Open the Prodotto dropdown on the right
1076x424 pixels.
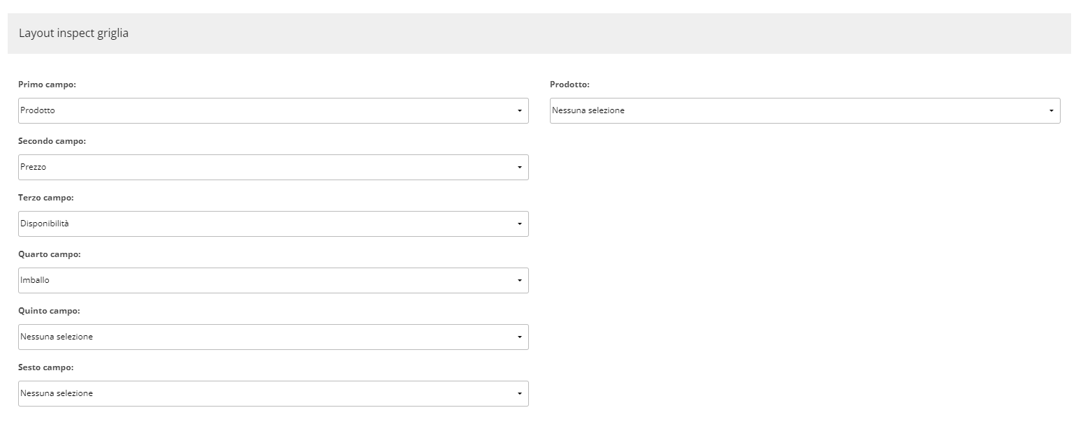click(x=805, y=110)
